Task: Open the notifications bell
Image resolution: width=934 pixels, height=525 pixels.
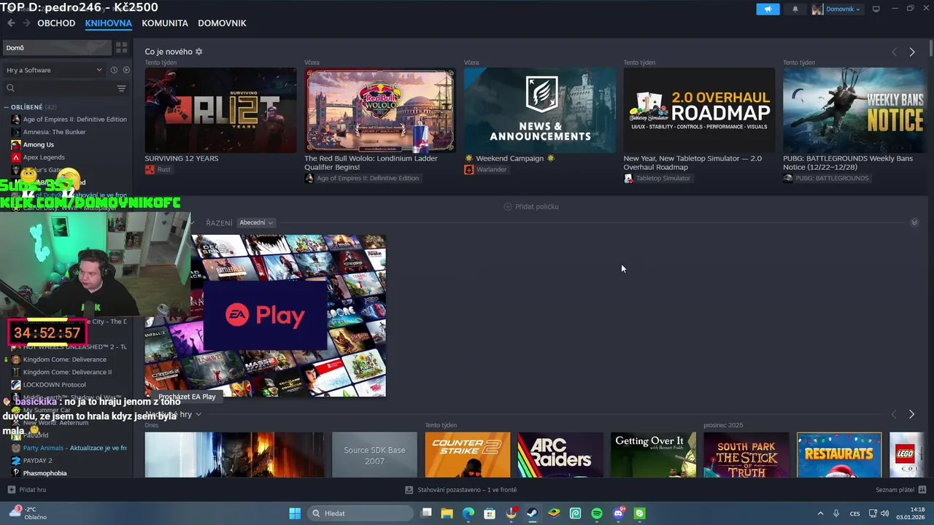Action: click(x=795, y=9)
